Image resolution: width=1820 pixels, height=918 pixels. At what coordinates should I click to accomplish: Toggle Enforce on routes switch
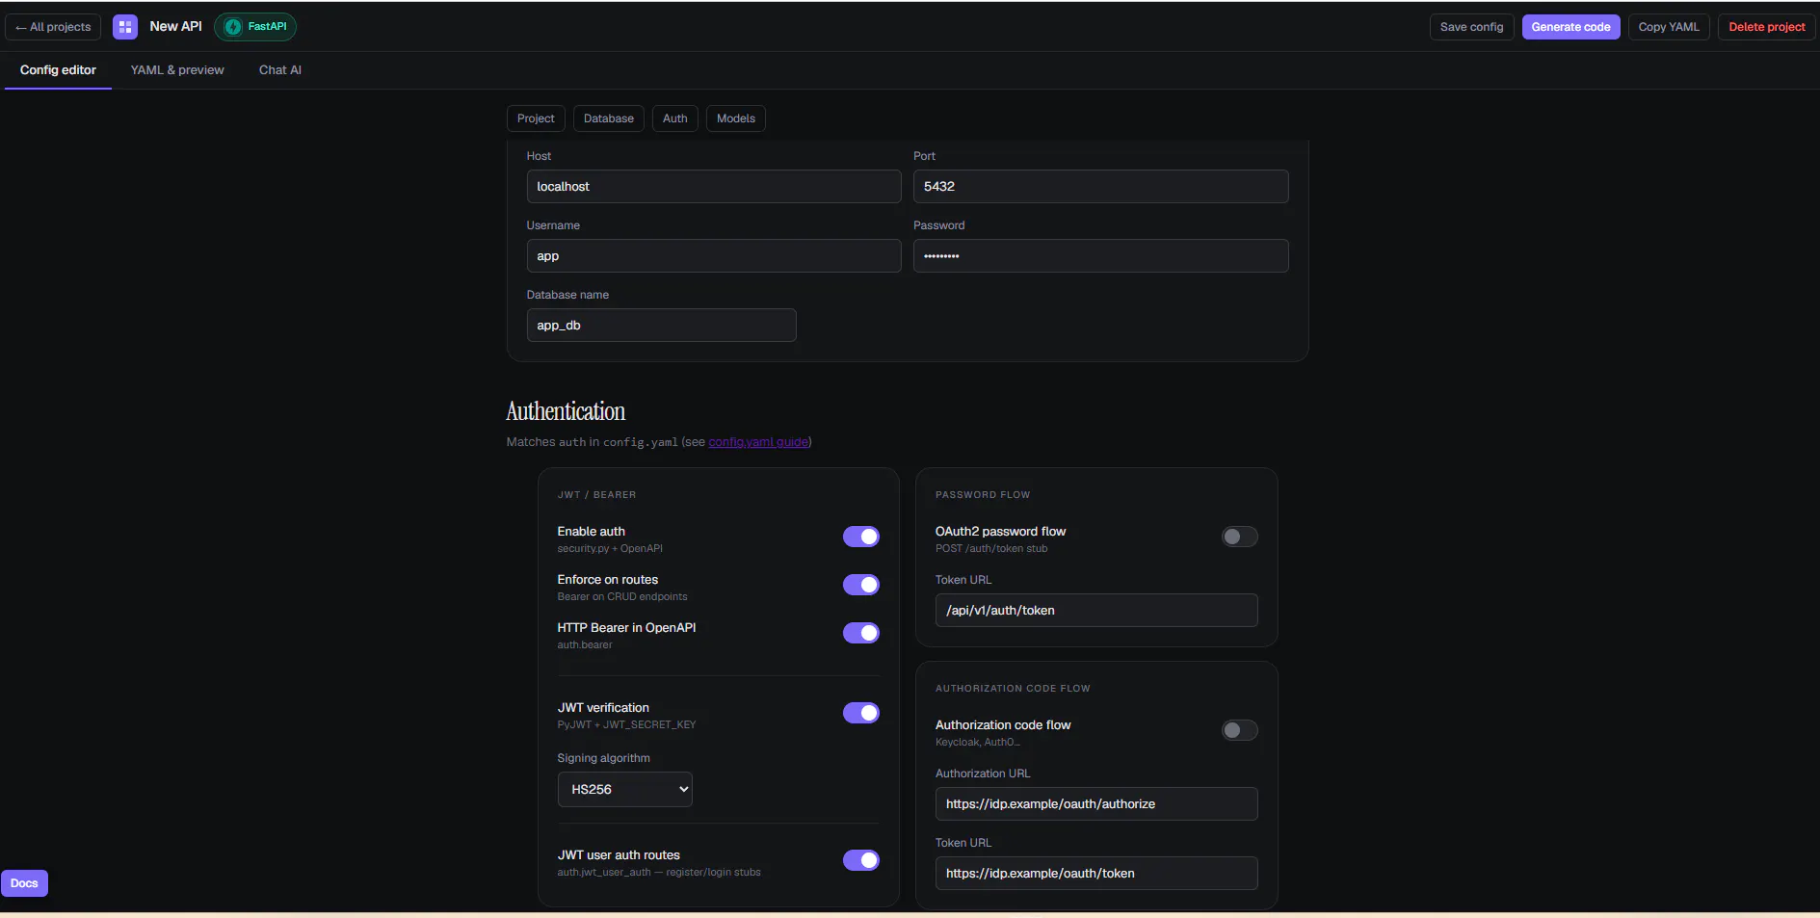click(x=861, y=585)
